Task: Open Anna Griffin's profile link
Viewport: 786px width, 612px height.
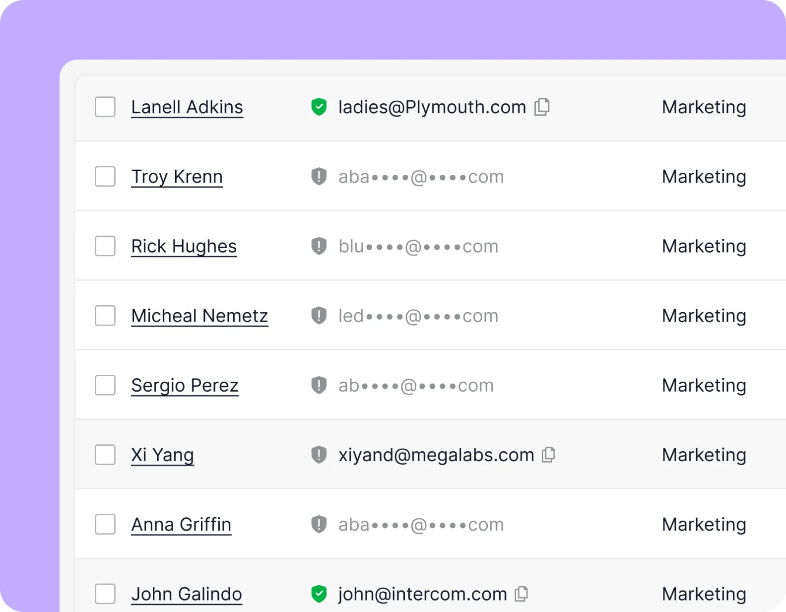Action: click(x=181, y=525)
